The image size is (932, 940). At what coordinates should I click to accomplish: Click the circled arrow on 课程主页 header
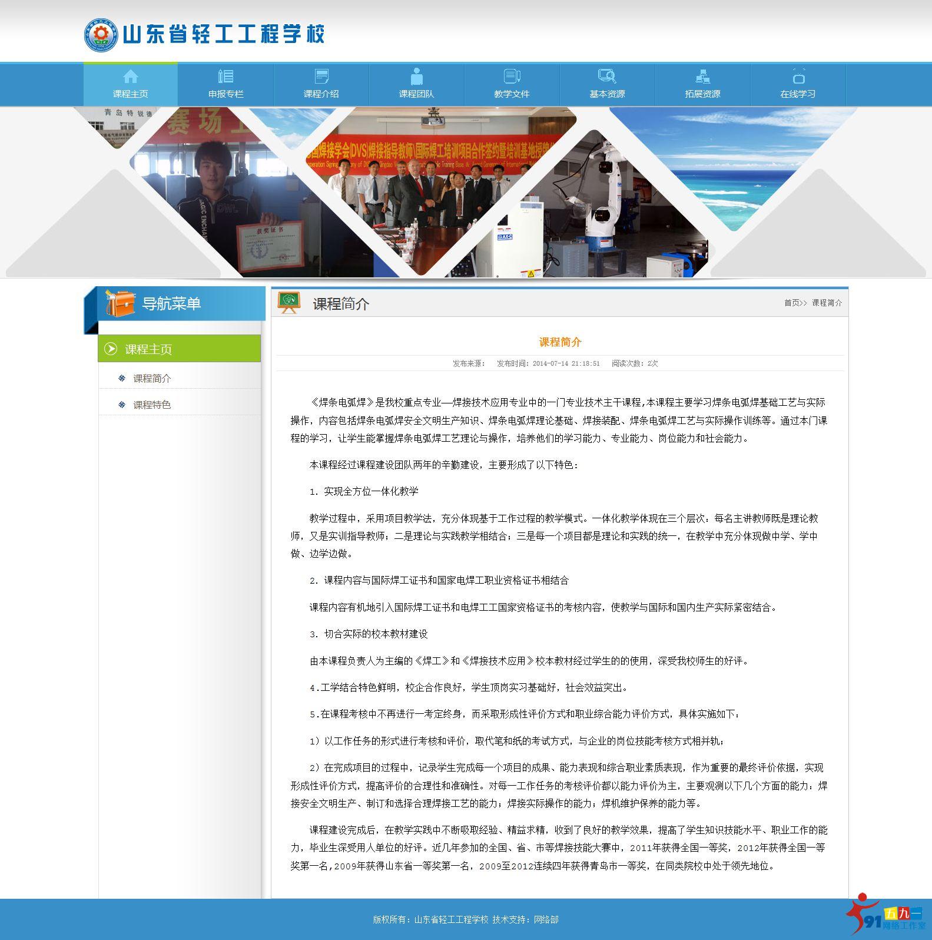[111, 349]
